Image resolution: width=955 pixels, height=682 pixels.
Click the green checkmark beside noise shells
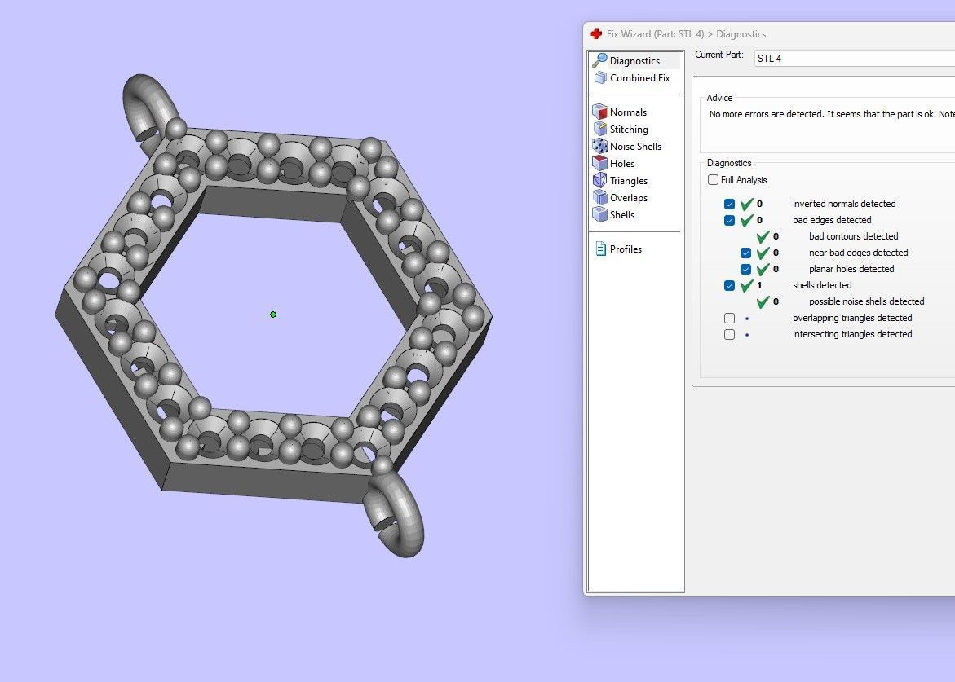click(763, 301)
